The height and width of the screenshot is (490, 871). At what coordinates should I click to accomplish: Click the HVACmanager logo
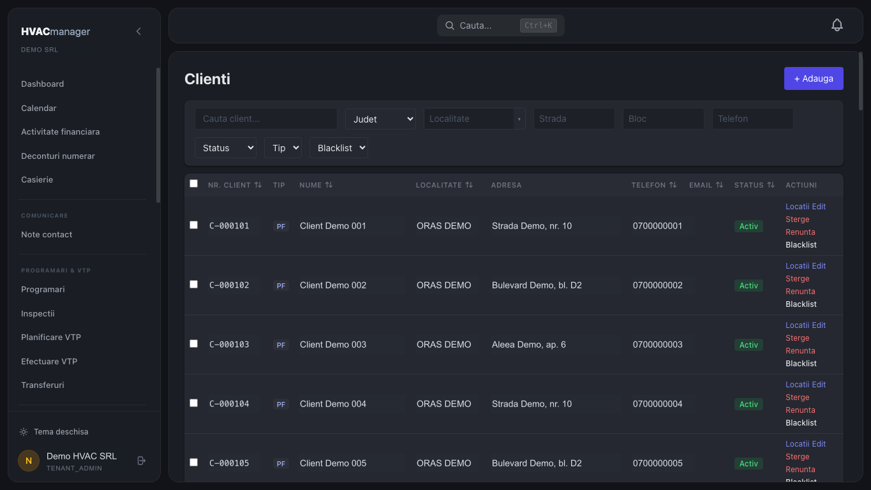pos(56,32)
